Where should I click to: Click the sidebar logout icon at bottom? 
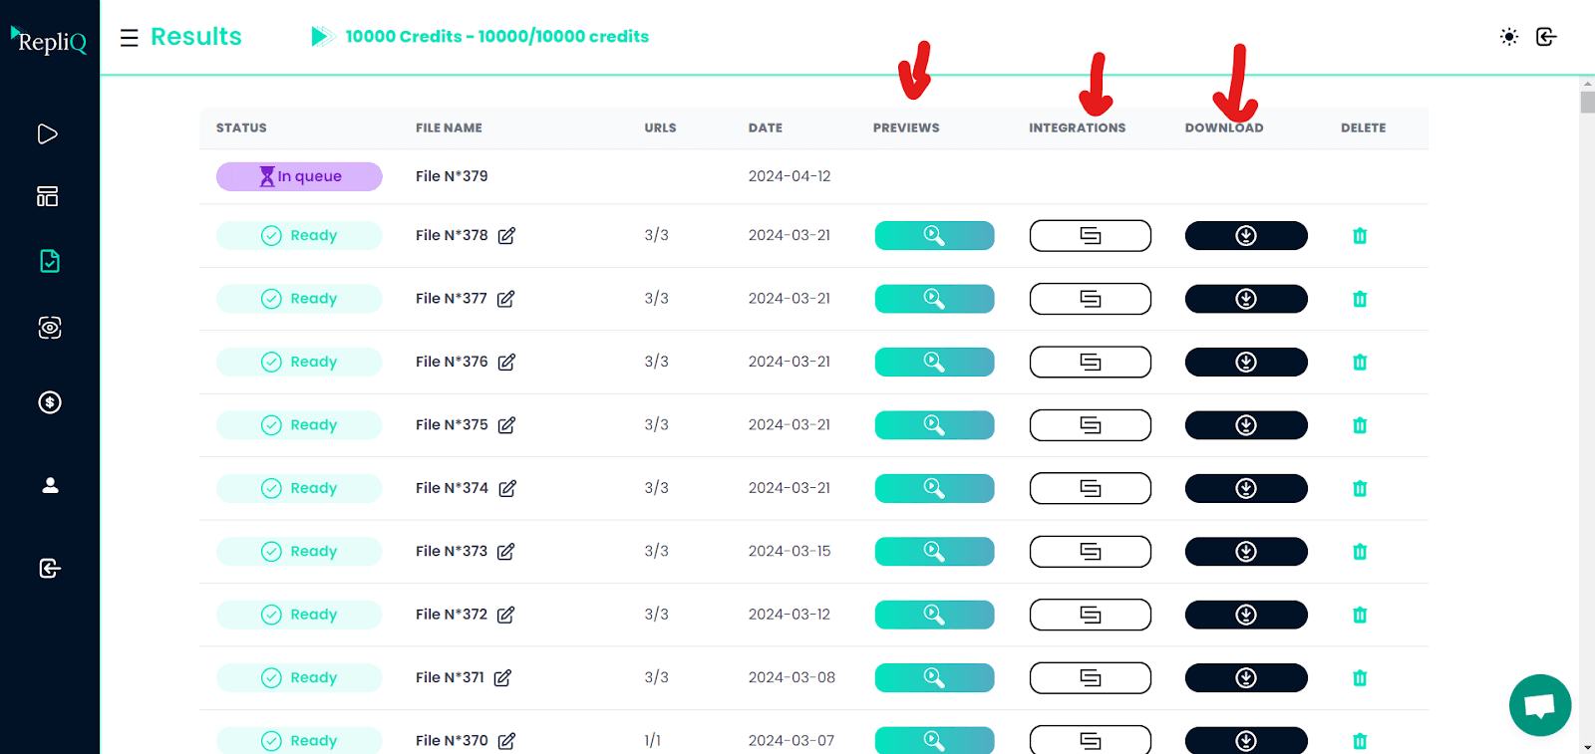50,568
